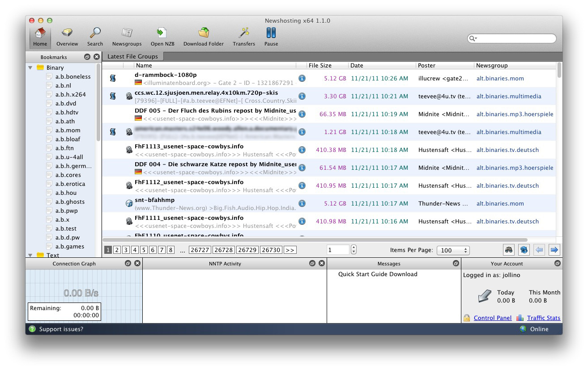
Task: Open the Traffic Stats link
Action: pos(543,318)
